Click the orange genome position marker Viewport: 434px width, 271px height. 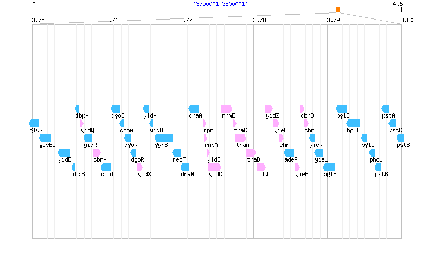[x=338, y=10]
